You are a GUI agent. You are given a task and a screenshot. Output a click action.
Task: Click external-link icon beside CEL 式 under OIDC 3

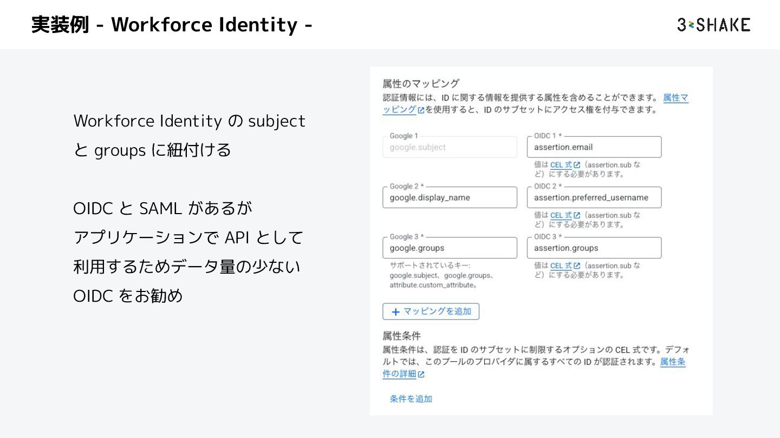577,266
